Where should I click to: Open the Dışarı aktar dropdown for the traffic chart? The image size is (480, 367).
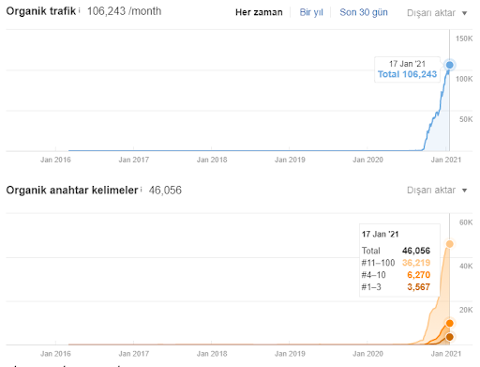point(437,13)
